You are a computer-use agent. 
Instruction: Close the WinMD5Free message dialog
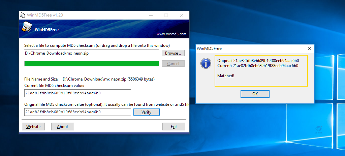click(x=309, y=49)
